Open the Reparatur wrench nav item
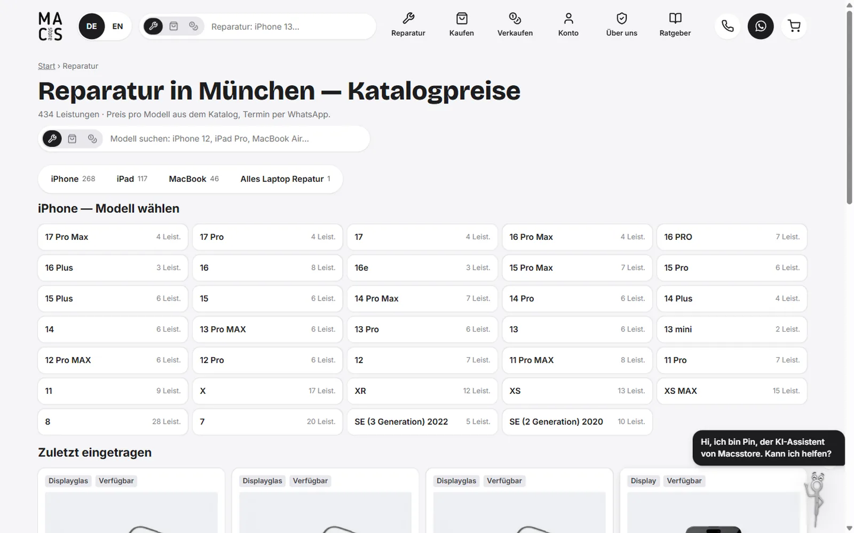Screen dimensions: 854x533 pos(408,25)
